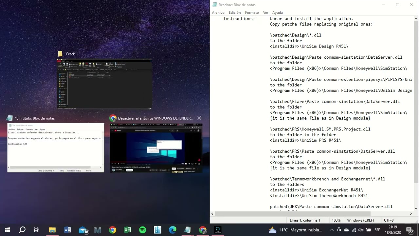
Task: Open battery status tray icon
Action: coord(368,230)
